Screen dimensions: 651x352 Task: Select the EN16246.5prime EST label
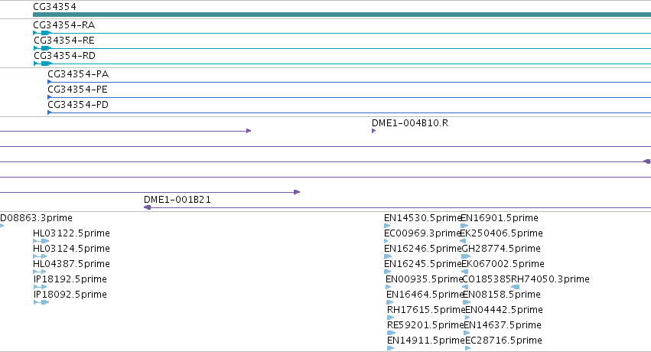click(422, 249)
